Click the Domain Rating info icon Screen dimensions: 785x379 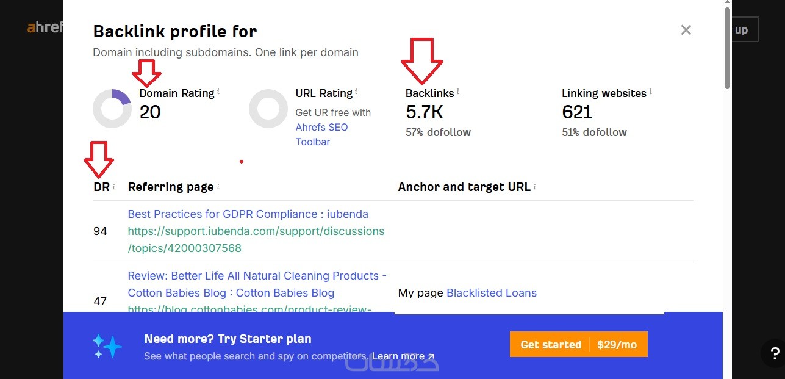(x=218, y=92)
